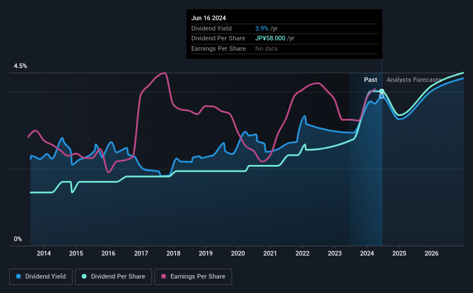Click the blue data point marker on chart
Screen dimensions: 473x293
point(381,96)
